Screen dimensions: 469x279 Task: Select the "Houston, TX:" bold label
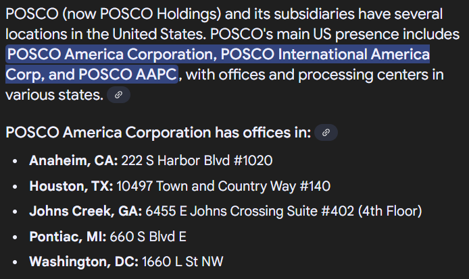[71, 186]
